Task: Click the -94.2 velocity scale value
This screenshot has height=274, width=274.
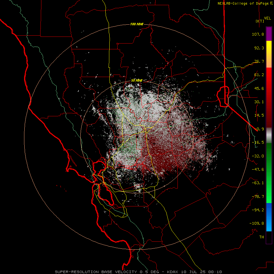Action: tap(258, 210)
